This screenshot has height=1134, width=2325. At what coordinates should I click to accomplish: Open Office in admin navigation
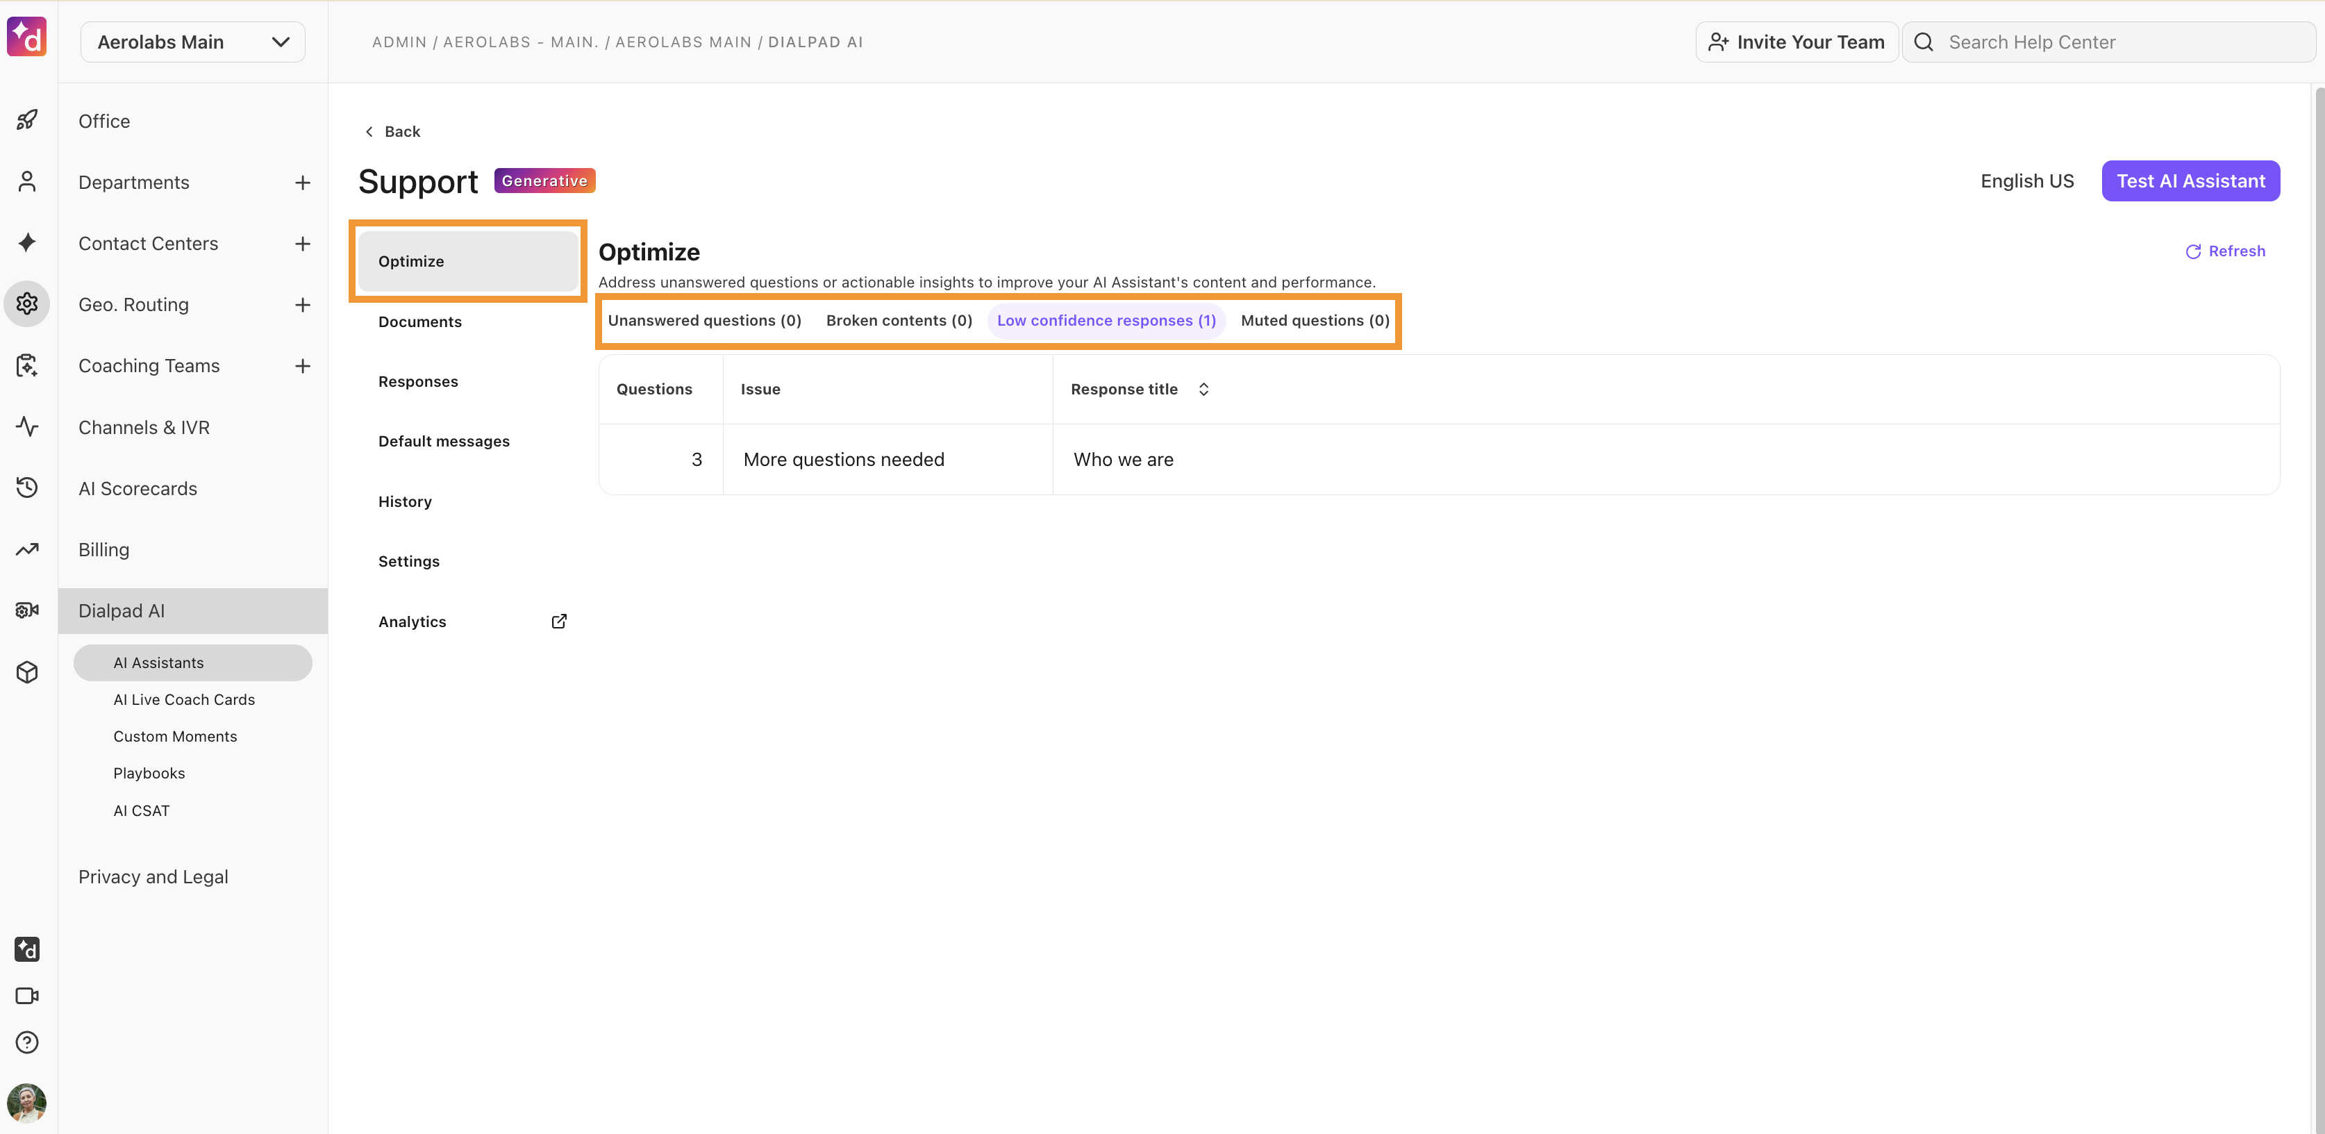193,121
